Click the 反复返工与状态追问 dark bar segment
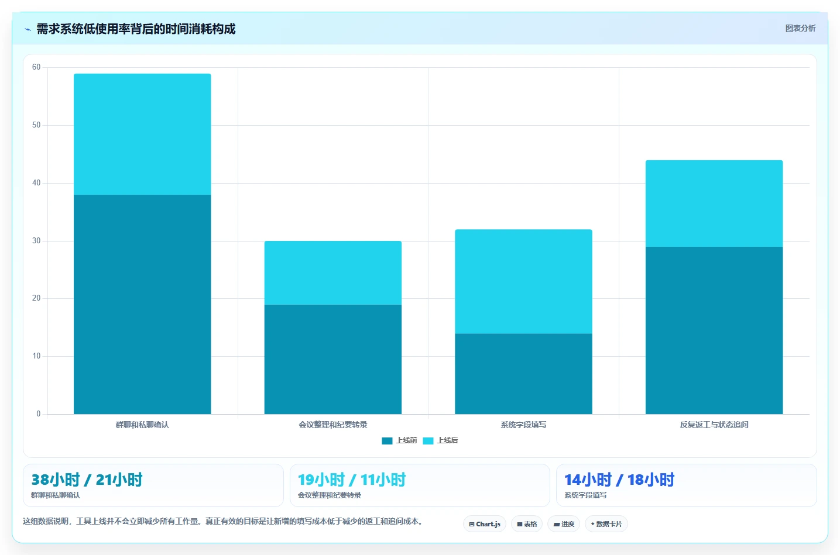 (x=714, y=330)
